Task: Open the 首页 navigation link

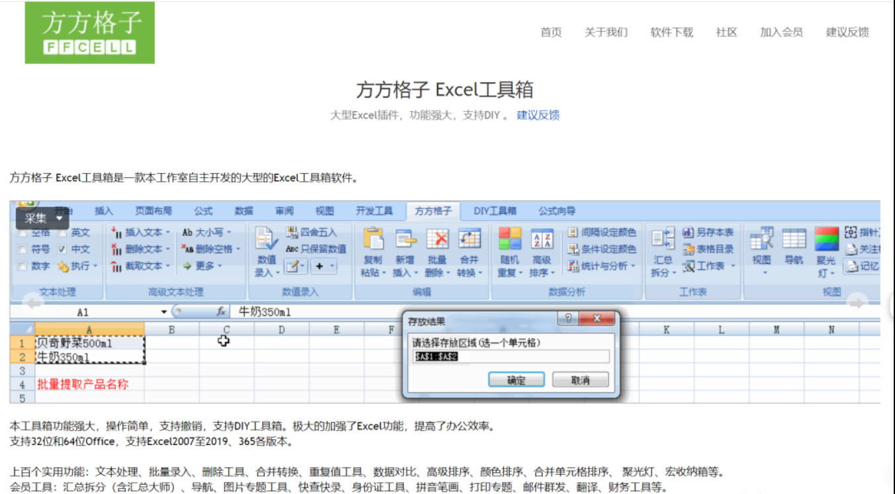Action: click(551, 32)
